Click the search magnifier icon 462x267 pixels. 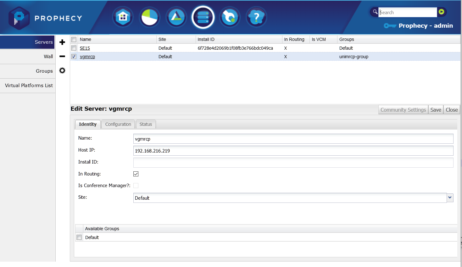pos(375,12)
